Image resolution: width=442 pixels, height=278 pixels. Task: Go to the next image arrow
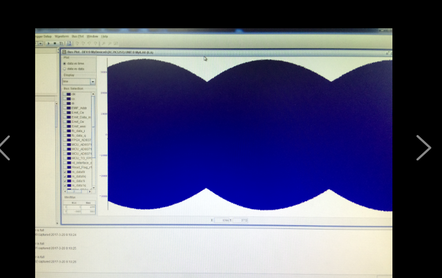[x=424, y=148]
